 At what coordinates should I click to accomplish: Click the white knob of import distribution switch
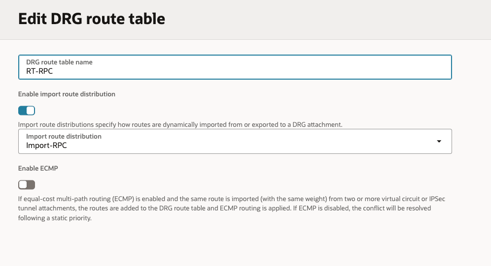pos(31,111)
